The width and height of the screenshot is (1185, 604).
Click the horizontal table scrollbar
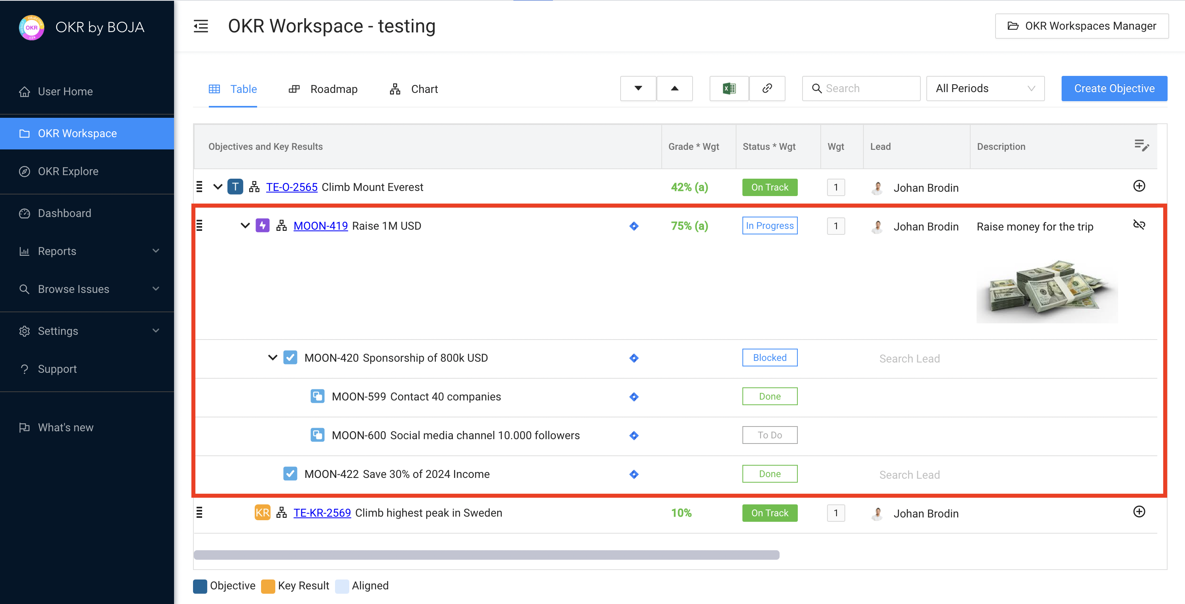point(486,555)
